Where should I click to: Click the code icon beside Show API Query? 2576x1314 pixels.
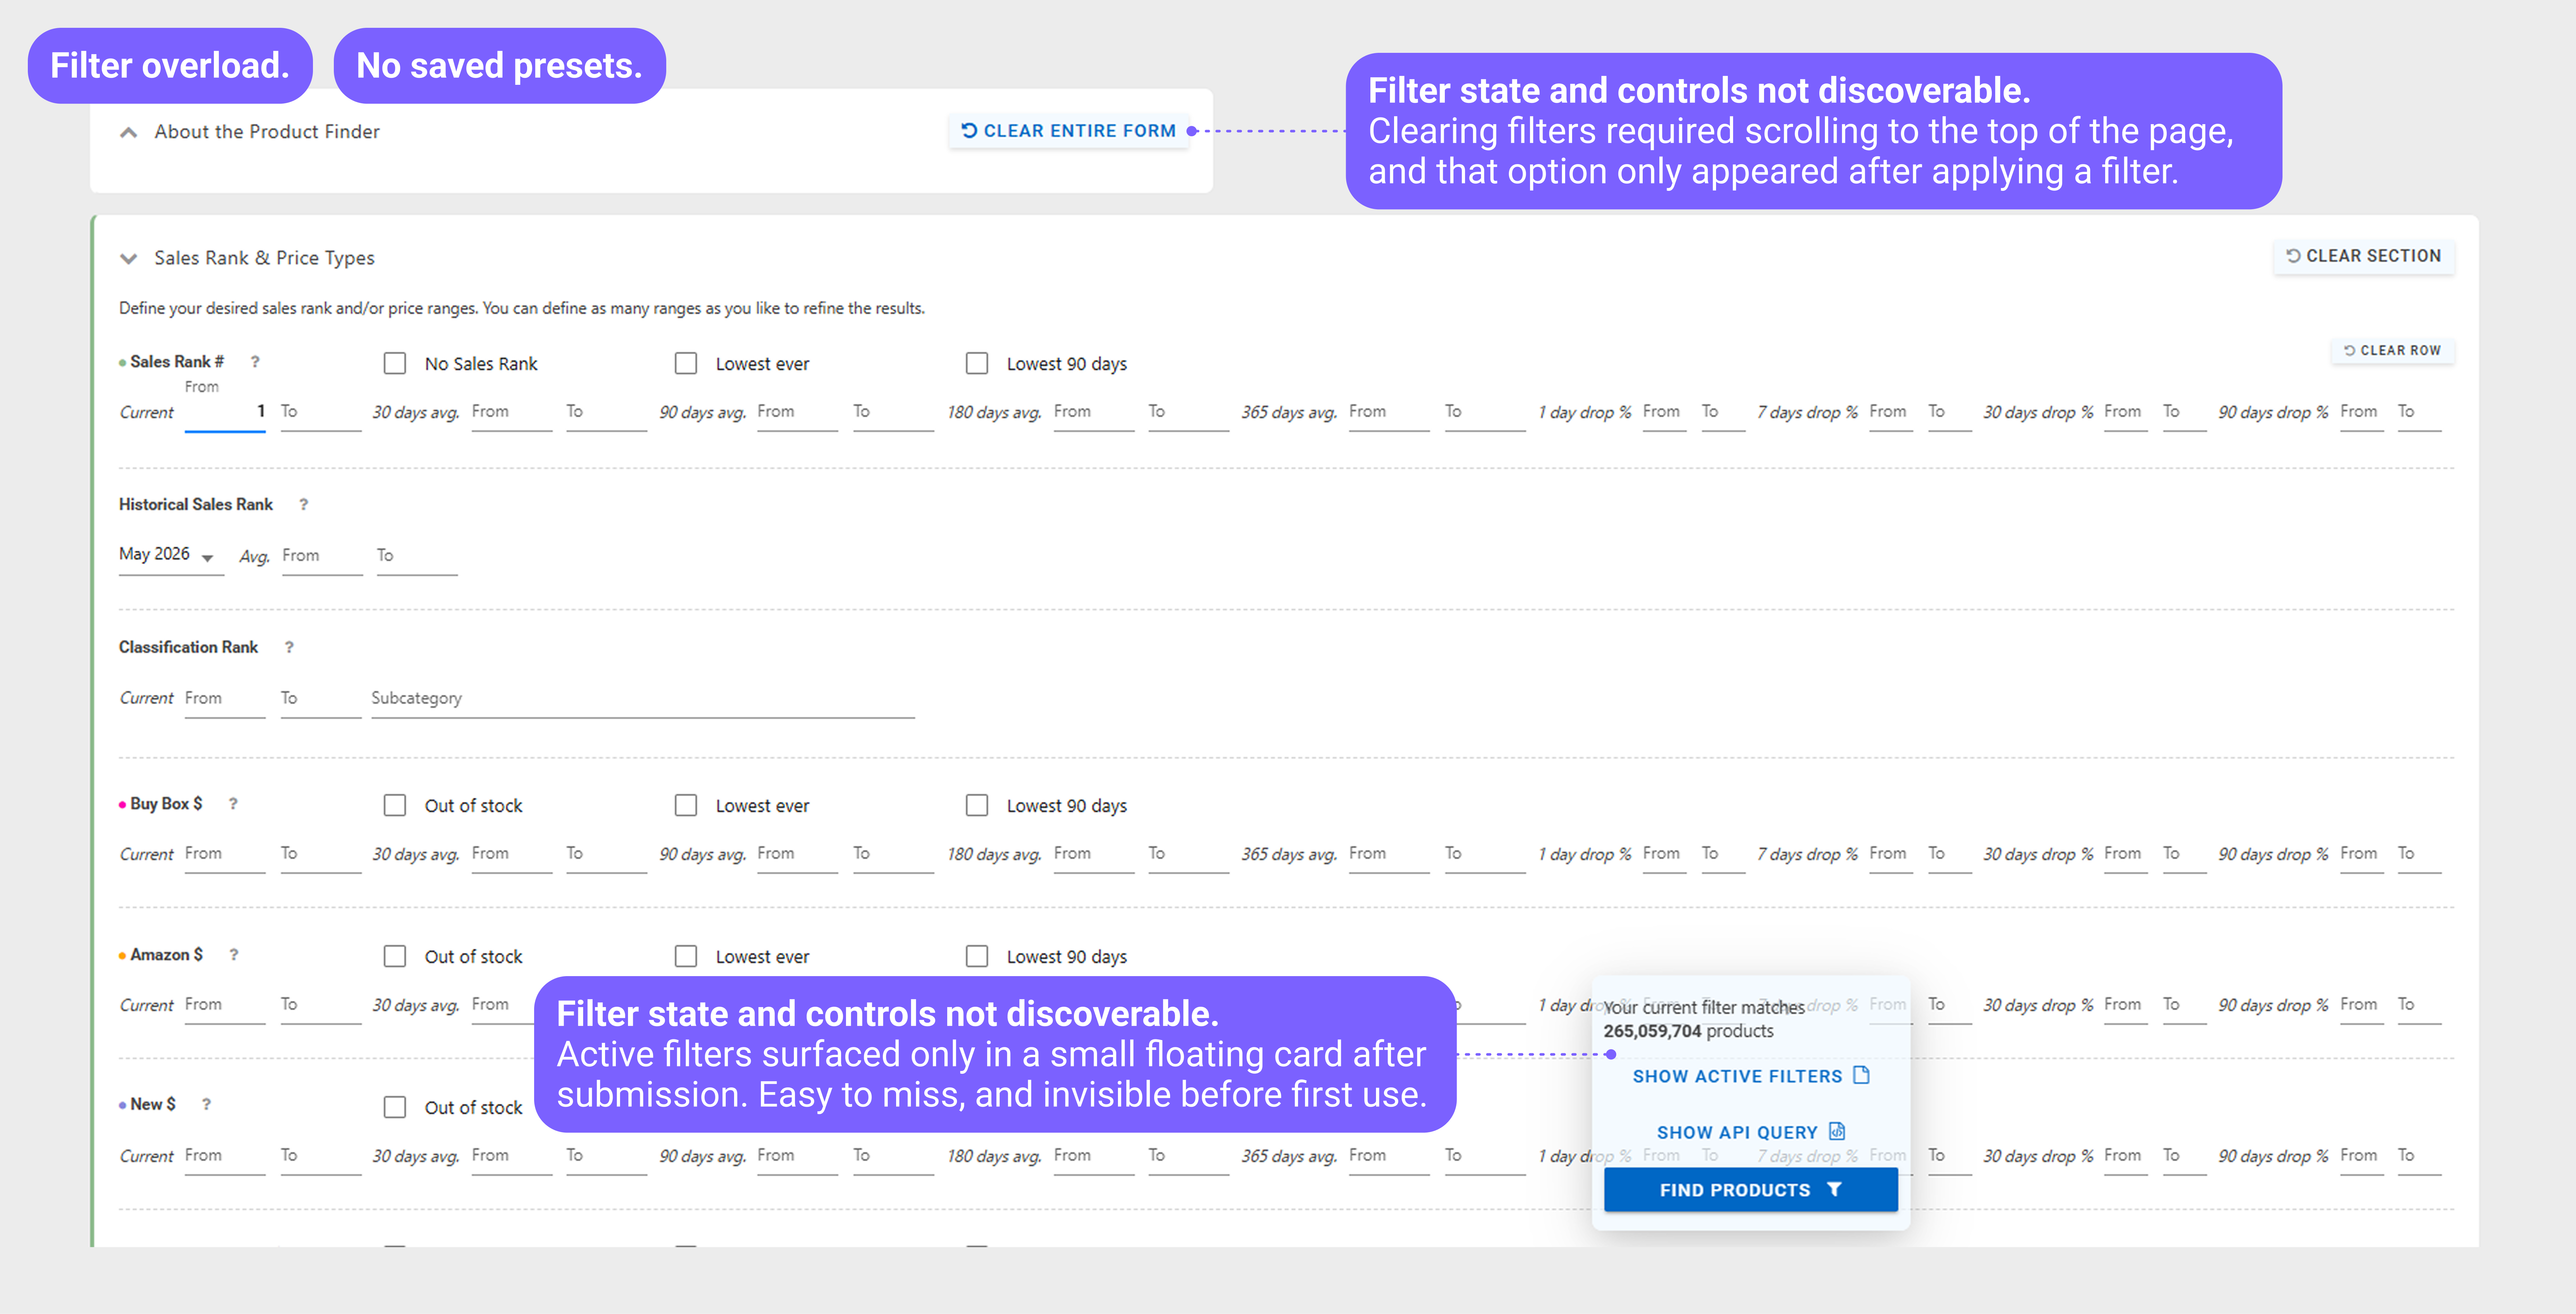click(1837, 1131)
